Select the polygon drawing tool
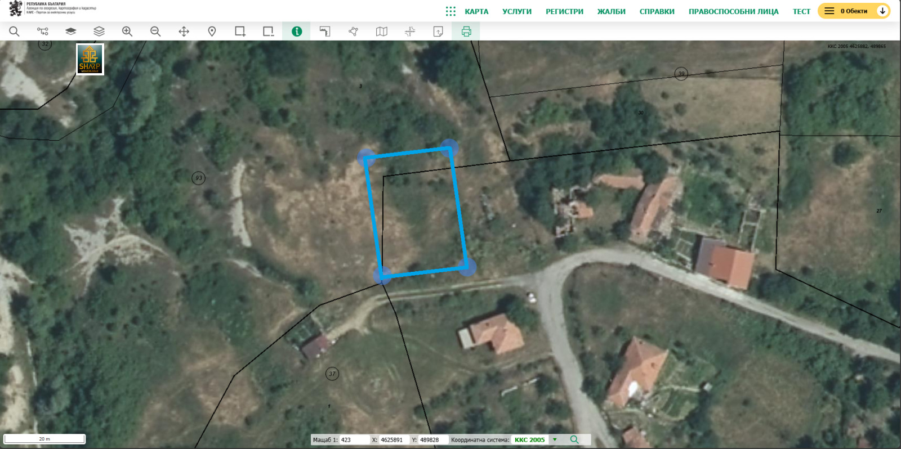Viewport: 901px width, 449px height. (353, 32)
